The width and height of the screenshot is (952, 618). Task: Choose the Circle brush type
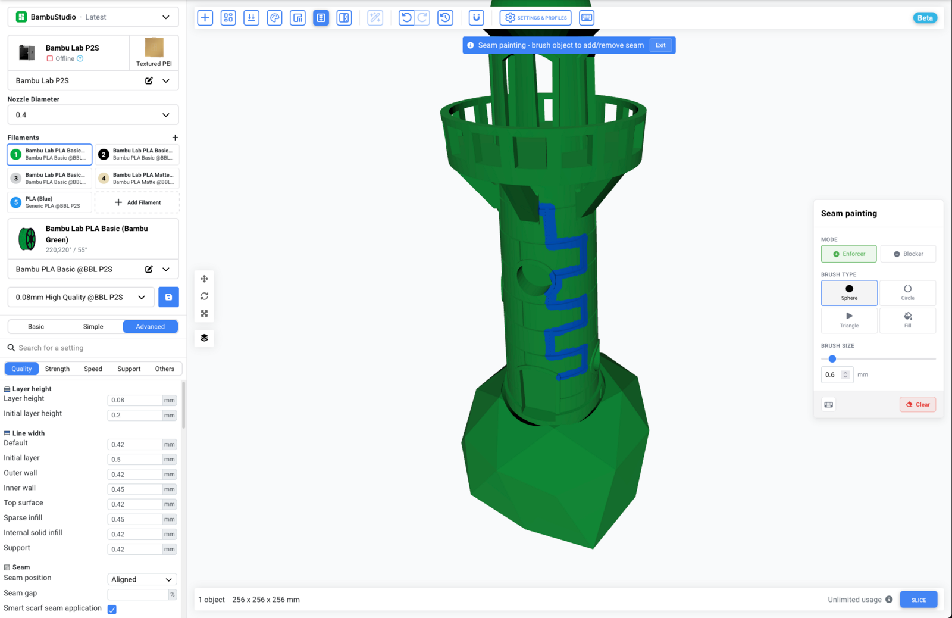[x=907, y=293]
